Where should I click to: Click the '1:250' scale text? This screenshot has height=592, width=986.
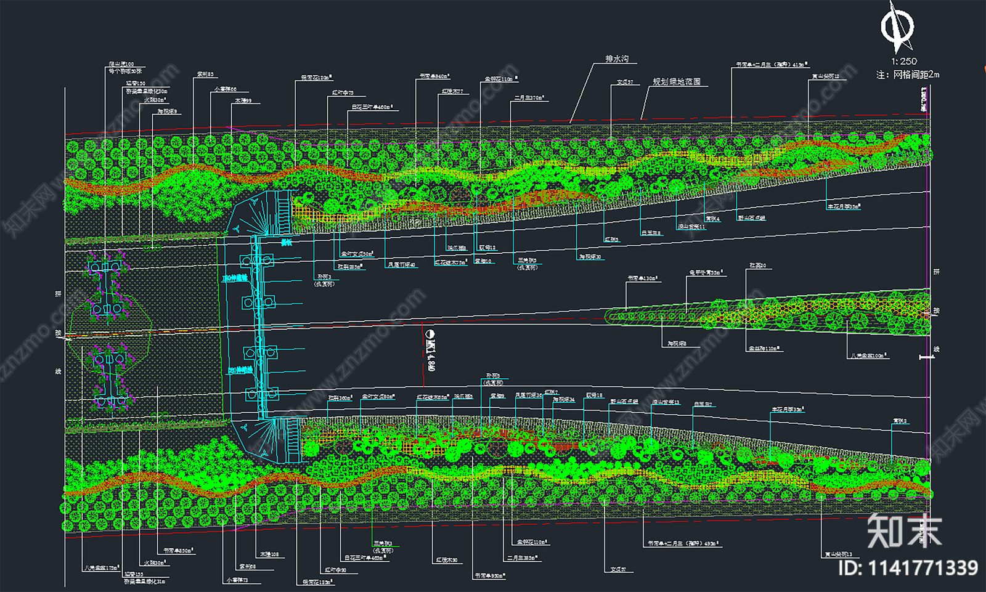pyautogui.click(x=904, y=61)
